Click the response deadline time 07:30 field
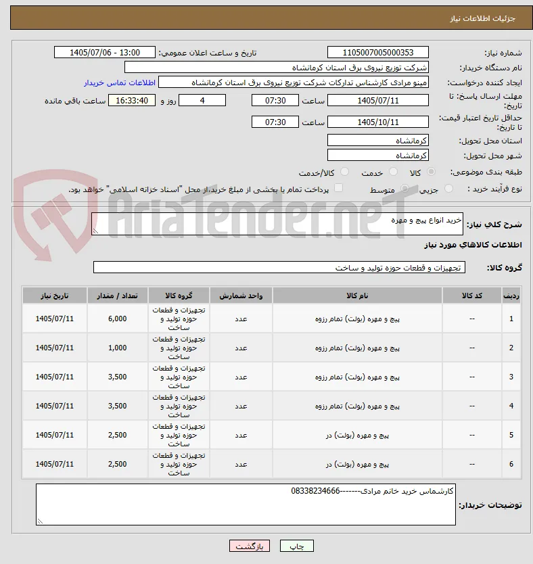This screenshot has height=564, width=533. (x=275, y=100)
